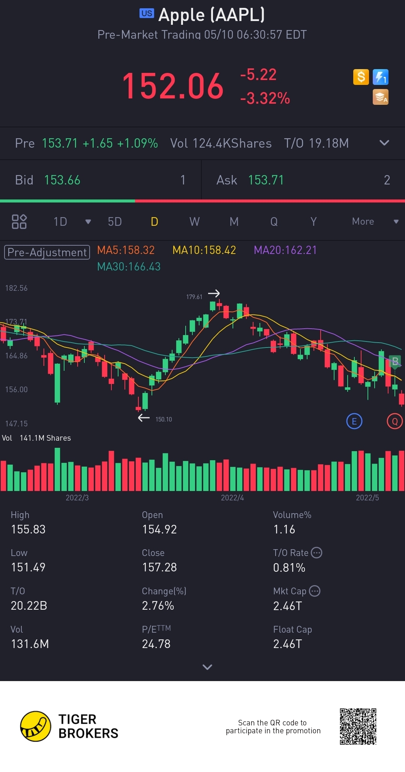The image size is (405, 772).
Task: Open the 1D interval dropdown arrow
Action: coord(88,222)
